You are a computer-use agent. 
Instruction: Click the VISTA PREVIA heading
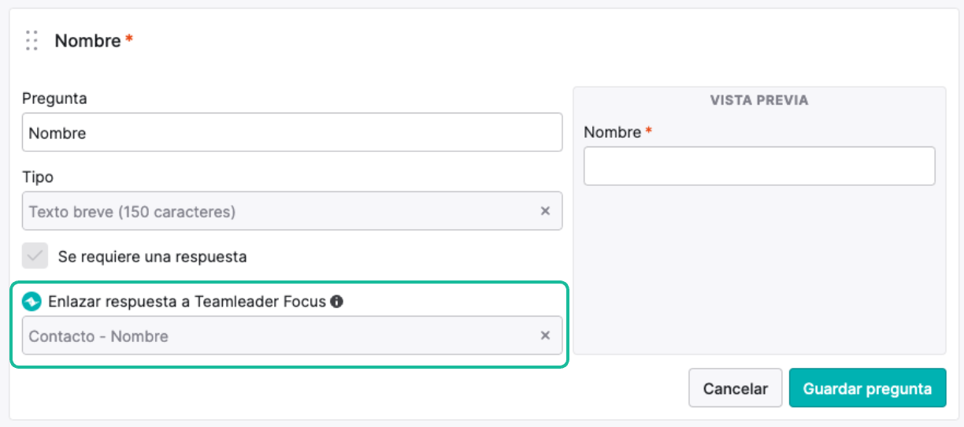(759, 101)
